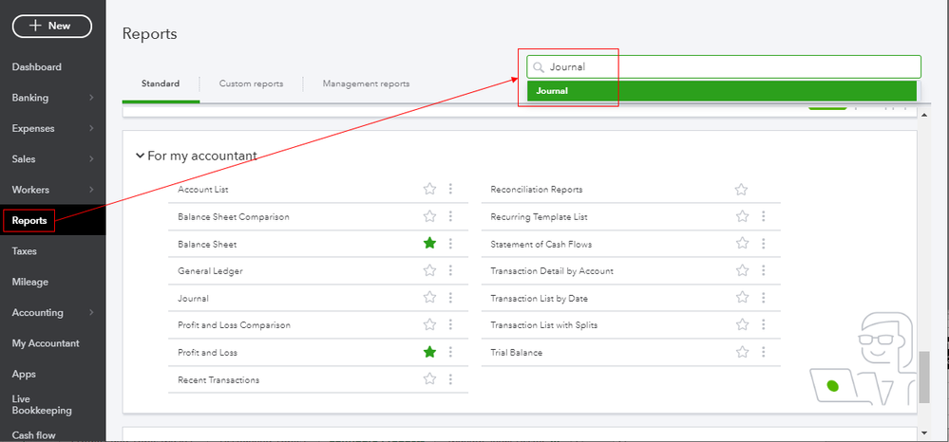
Task: Expand the Accounting sidebar submenu arrow
Action: point(91,313)
